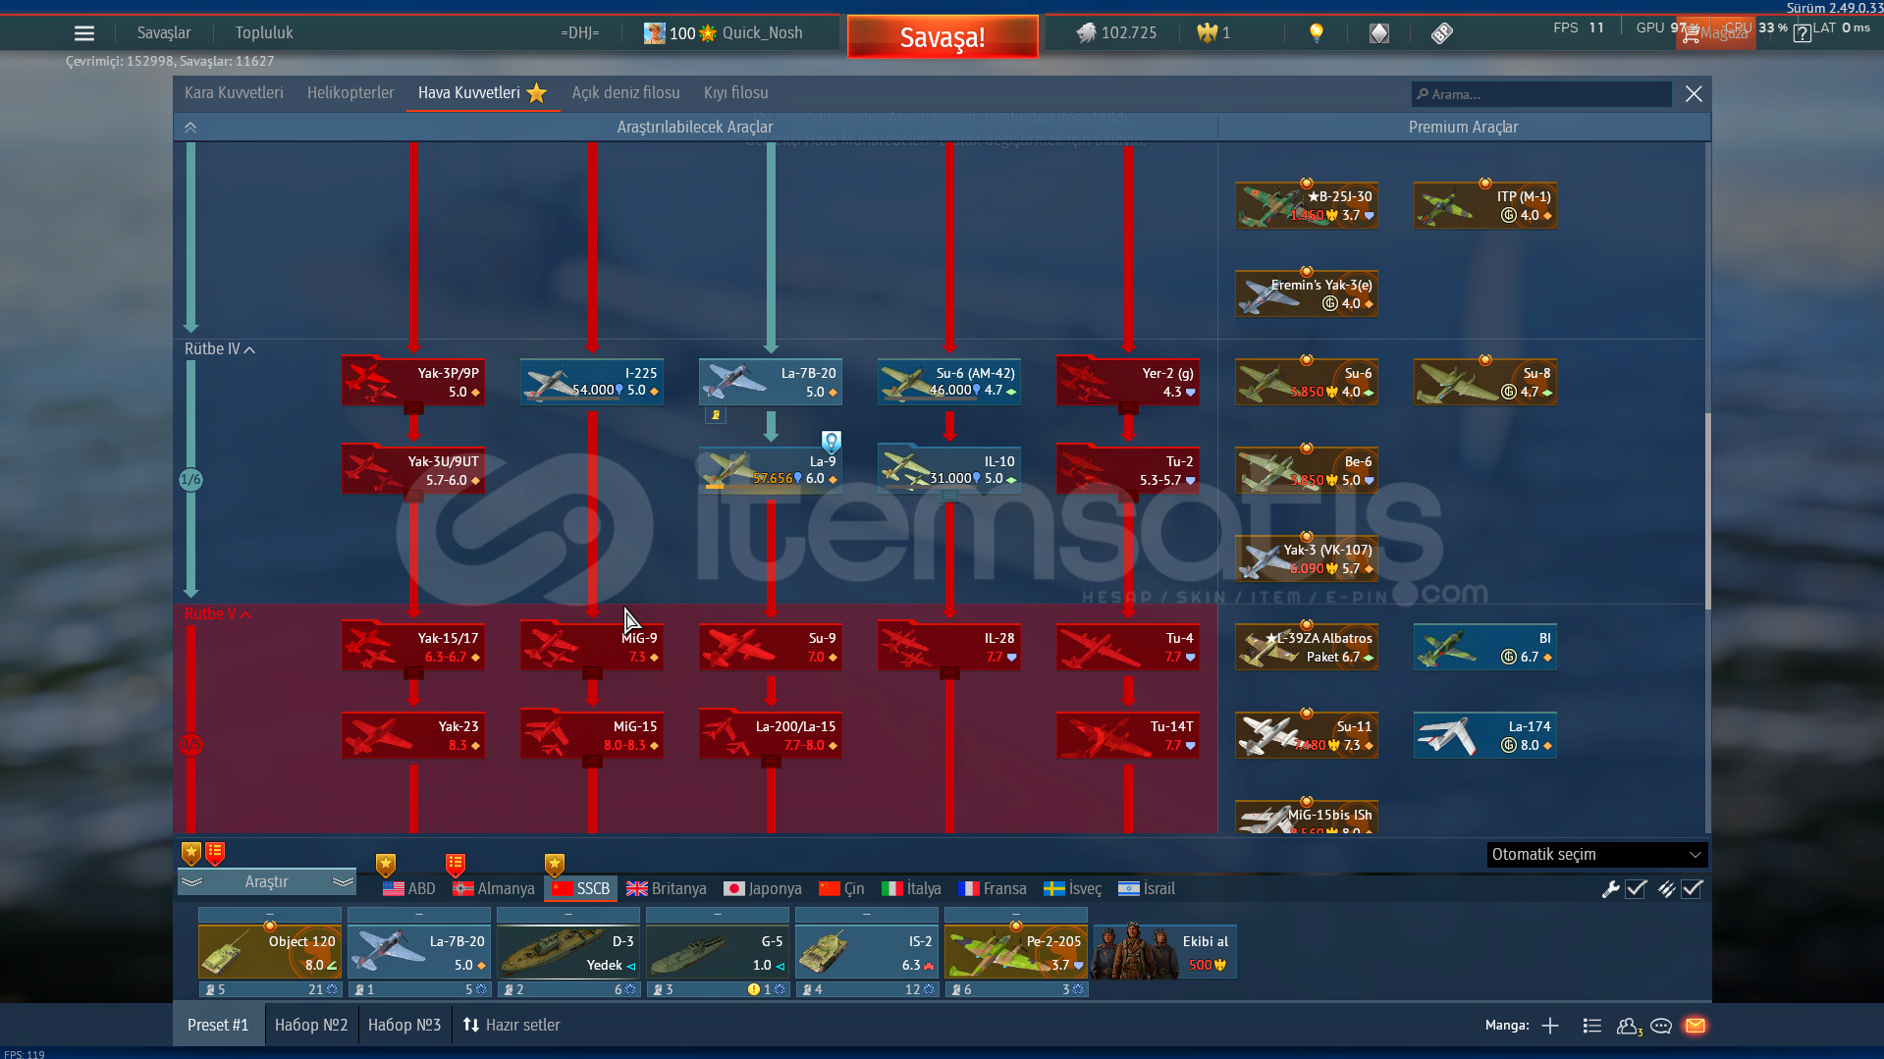Select premium L-39ZA Albatros pack
Image resolution: width=1884 pixels, height=1059 pixels.
(1307, 648)
